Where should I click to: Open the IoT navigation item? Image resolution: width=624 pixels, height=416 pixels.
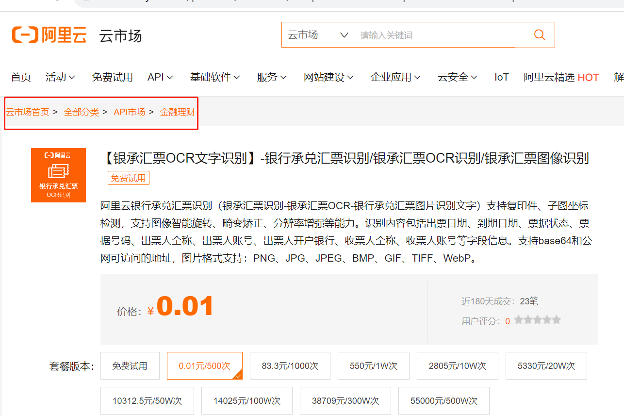pyautogui.click(x=502, y=77)
